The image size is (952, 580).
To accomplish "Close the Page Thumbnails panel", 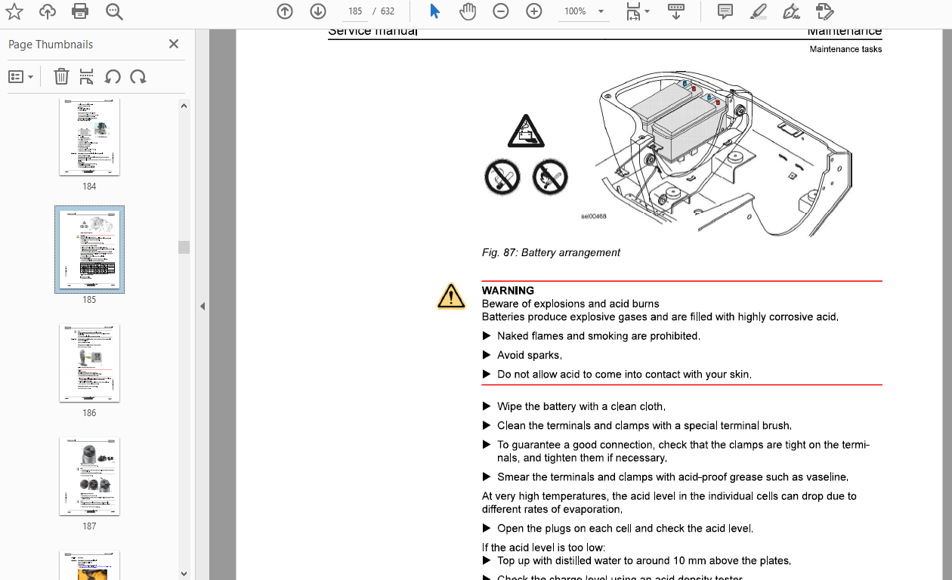I will pyautogui.click(x=174, y=45).
